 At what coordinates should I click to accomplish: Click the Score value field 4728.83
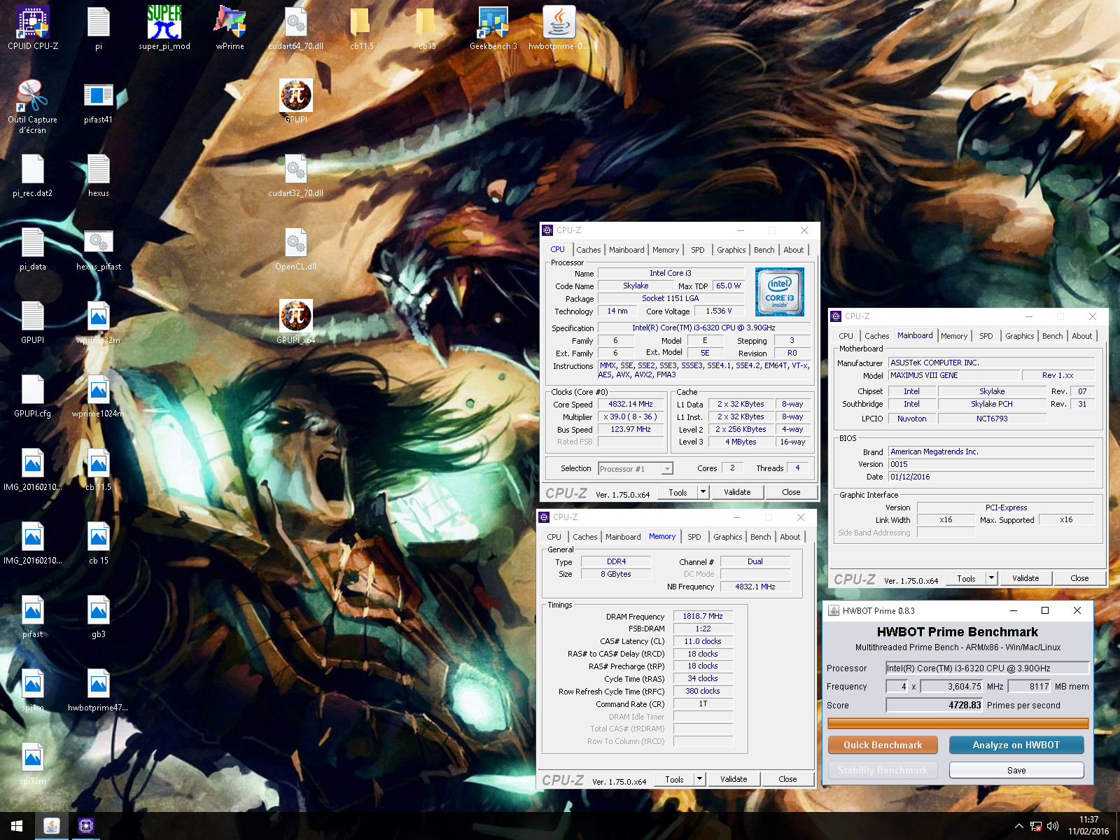934,705
